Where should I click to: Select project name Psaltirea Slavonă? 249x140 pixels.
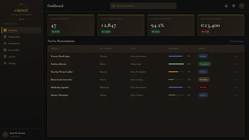(58, 64)
